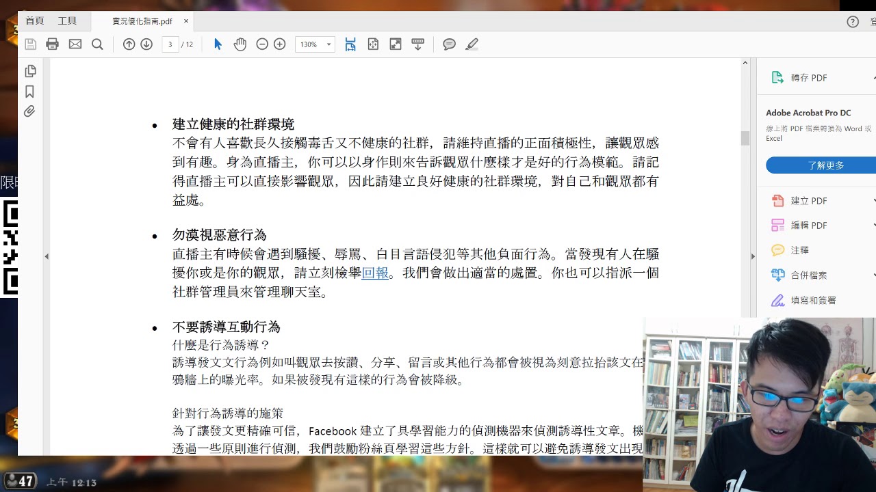Collapse the left navigation pane arrow
Viewport: 876px width, 492px height.
(47, 256)
